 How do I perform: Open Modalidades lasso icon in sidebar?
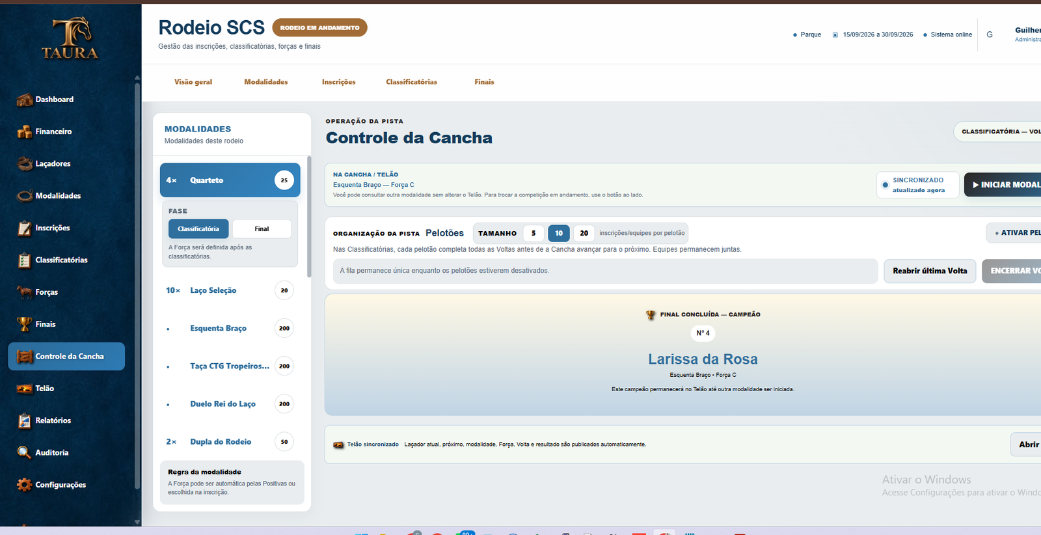[25, 195]
